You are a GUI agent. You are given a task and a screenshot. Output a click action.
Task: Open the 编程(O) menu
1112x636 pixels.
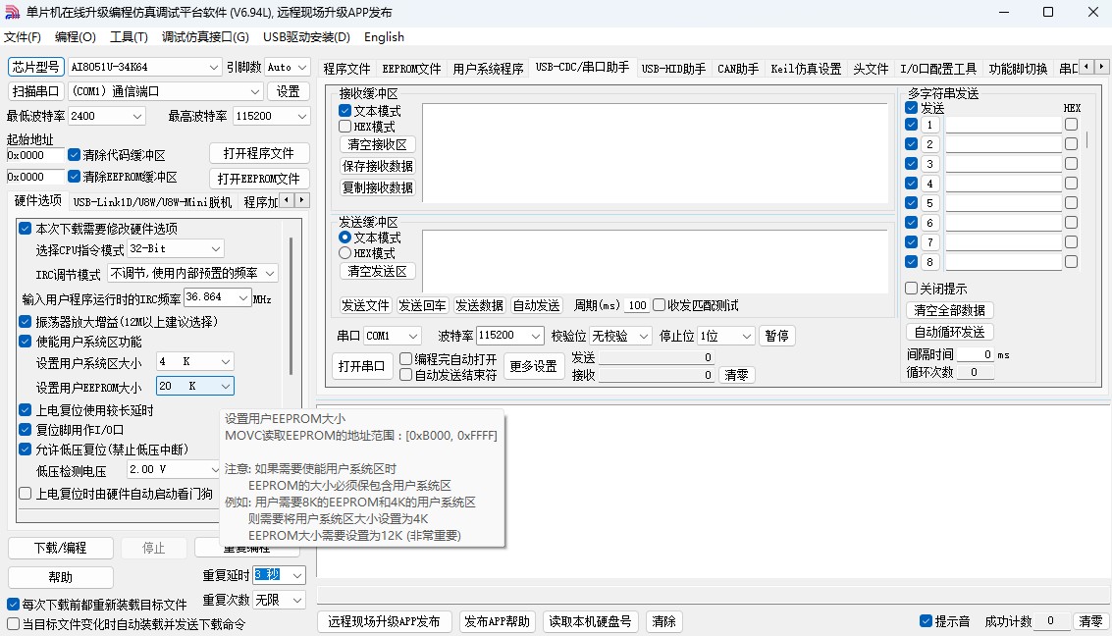[76, 37]
